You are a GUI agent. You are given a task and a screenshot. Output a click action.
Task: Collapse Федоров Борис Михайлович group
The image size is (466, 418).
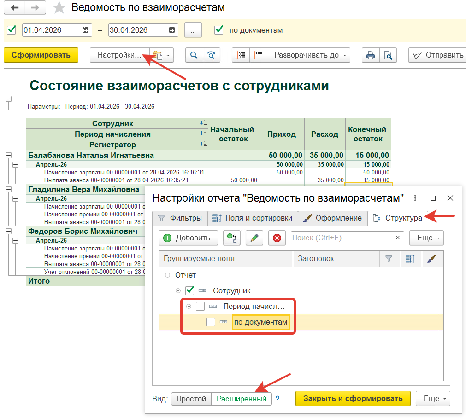click(9, 231)
